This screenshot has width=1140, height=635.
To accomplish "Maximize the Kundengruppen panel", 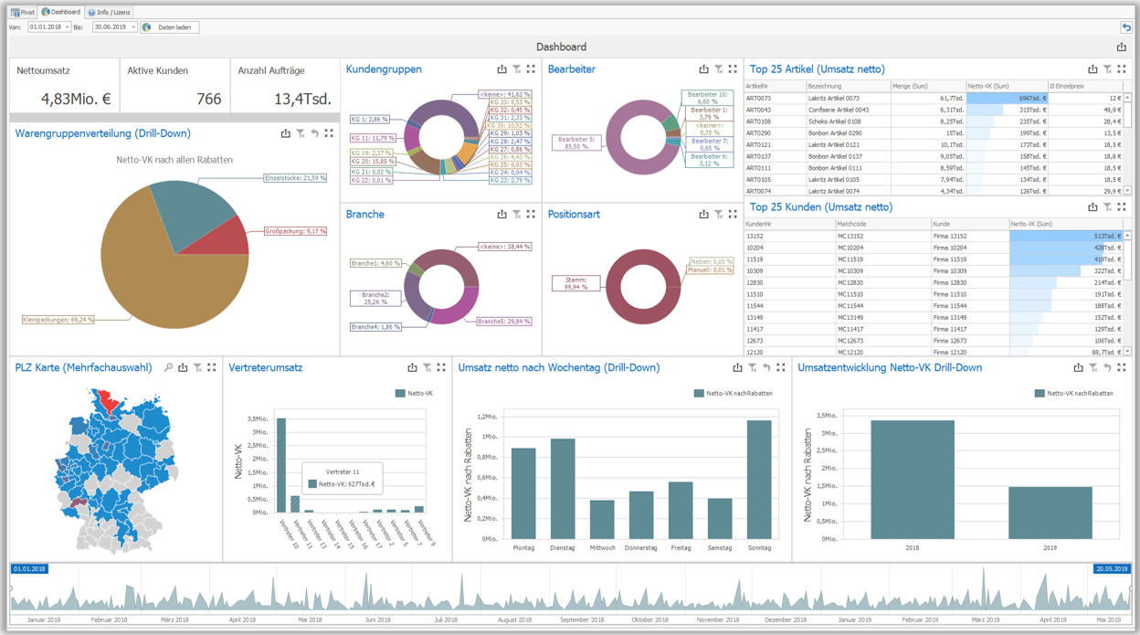I will tap(531, 69).
